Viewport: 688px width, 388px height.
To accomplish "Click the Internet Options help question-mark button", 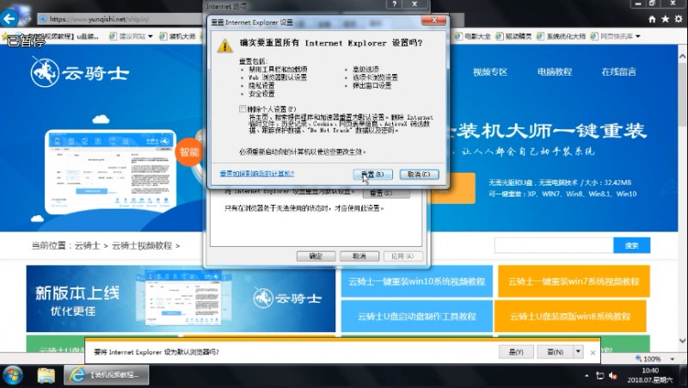I will click(395, 4).
